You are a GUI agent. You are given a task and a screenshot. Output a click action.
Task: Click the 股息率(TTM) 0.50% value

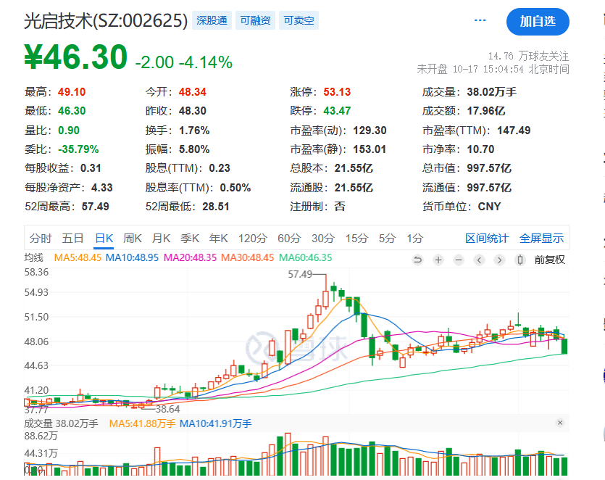point(235,187)
